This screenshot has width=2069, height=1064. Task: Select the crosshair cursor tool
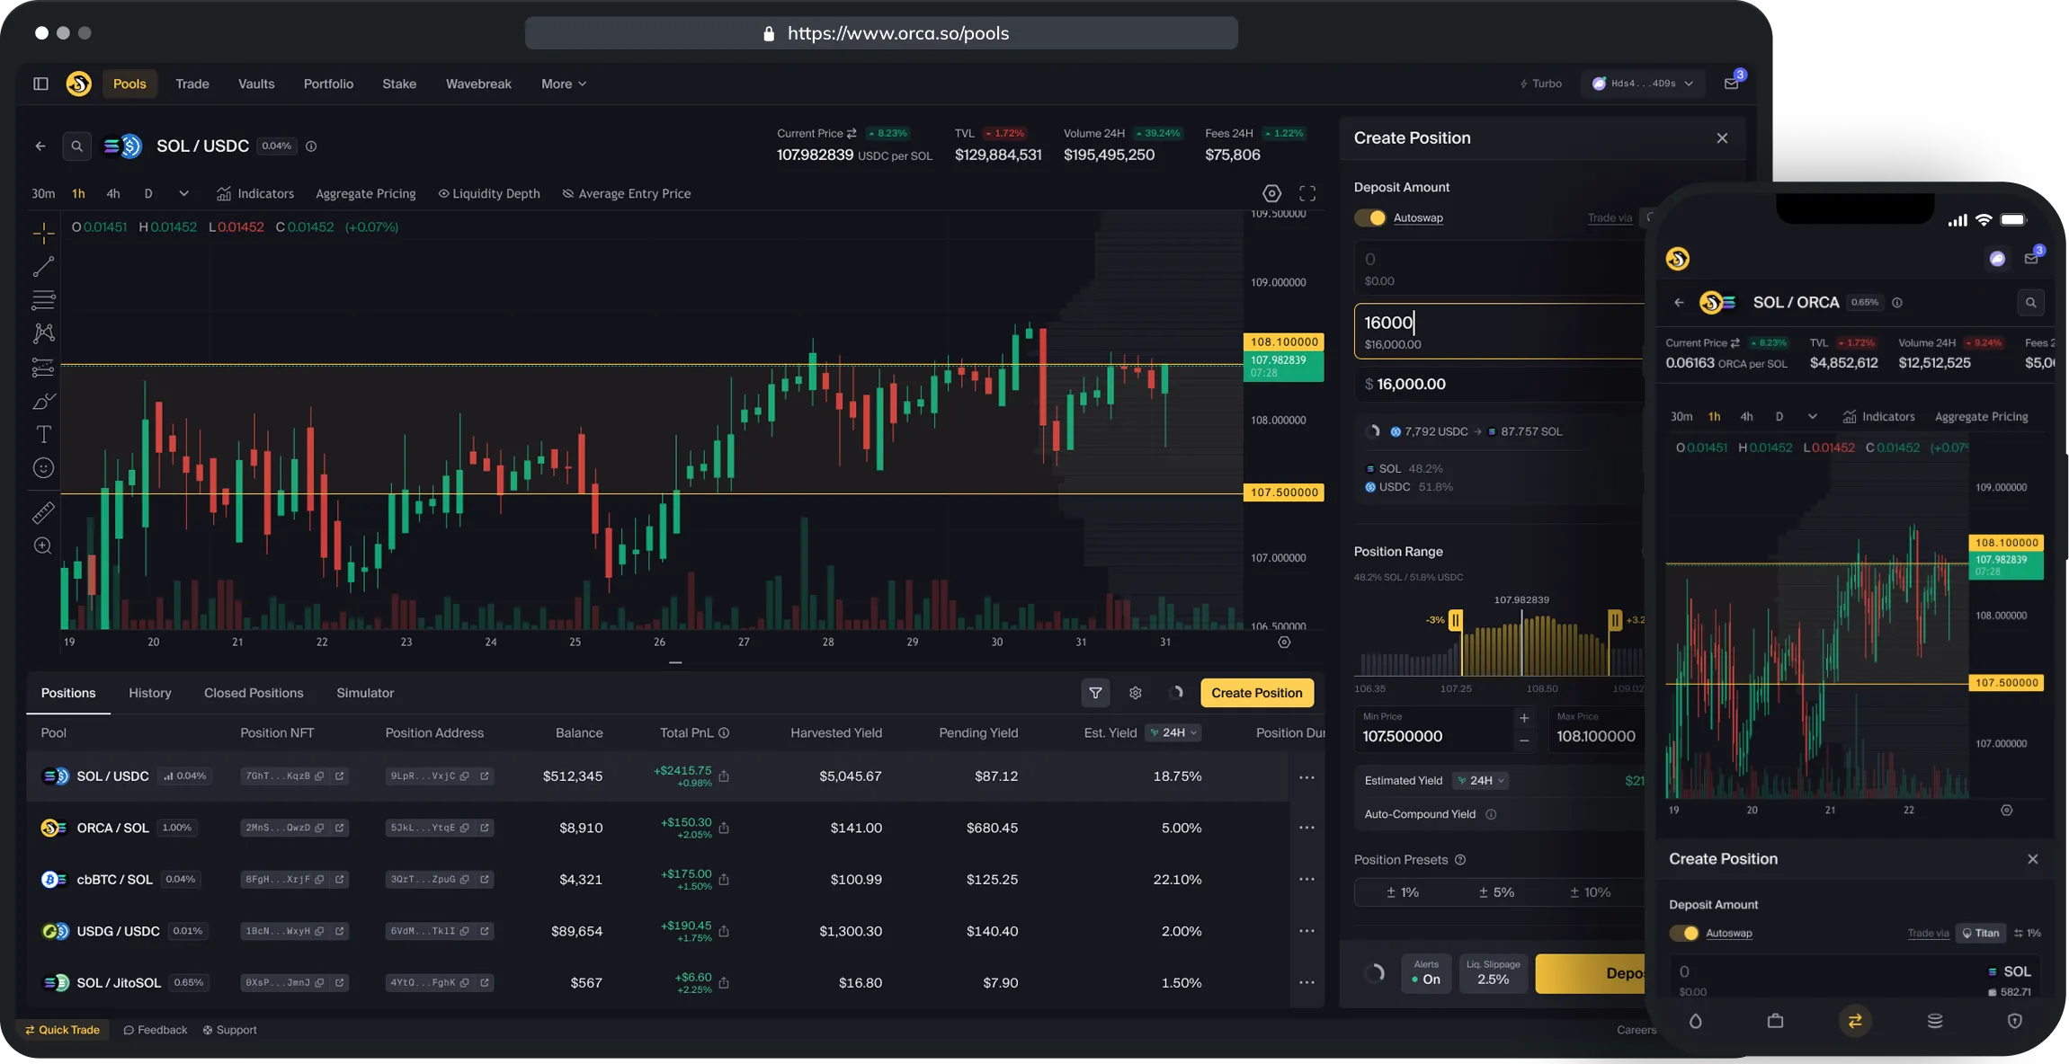pyautogui.click(x=43, y=234)
